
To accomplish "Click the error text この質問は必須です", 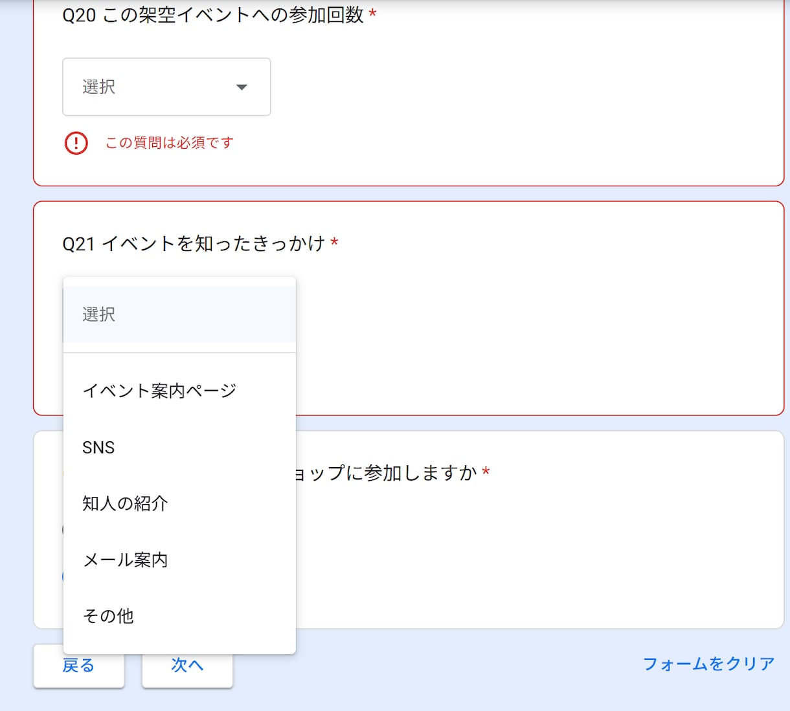I will point(170,143).
